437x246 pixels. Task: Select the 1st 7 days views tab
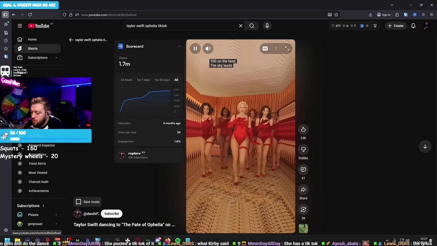pos(143,80)
